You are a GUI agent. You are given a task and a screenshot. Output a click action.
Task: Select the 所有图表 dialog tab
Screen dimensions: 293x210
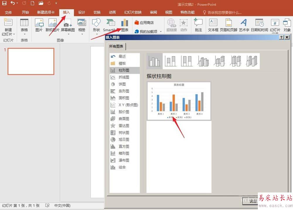(116, 47)
